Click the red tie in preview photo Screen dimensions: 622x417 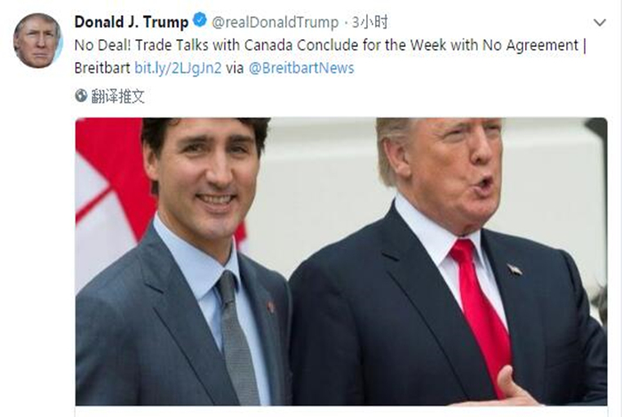click(x=482, y=312)
